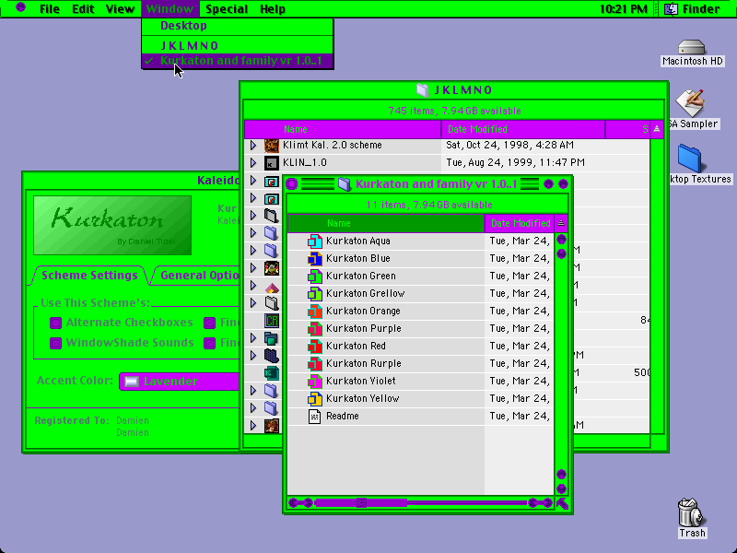Open the View menu
737x553 pixels.
pos(120,9)
